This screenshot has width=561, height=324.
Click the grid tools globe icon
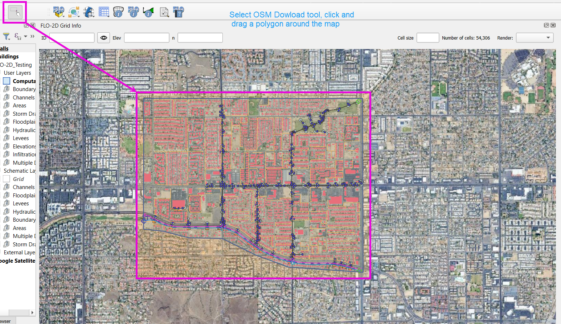pos(89,12)
